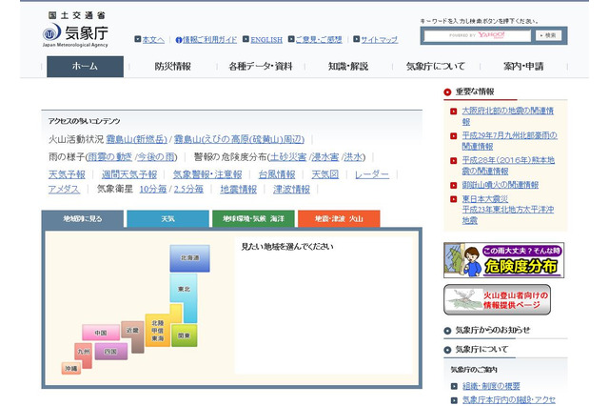Choose the 関東 region on the map
The width and height of the screenshot is (609, 406).
(x=184, y=335)
